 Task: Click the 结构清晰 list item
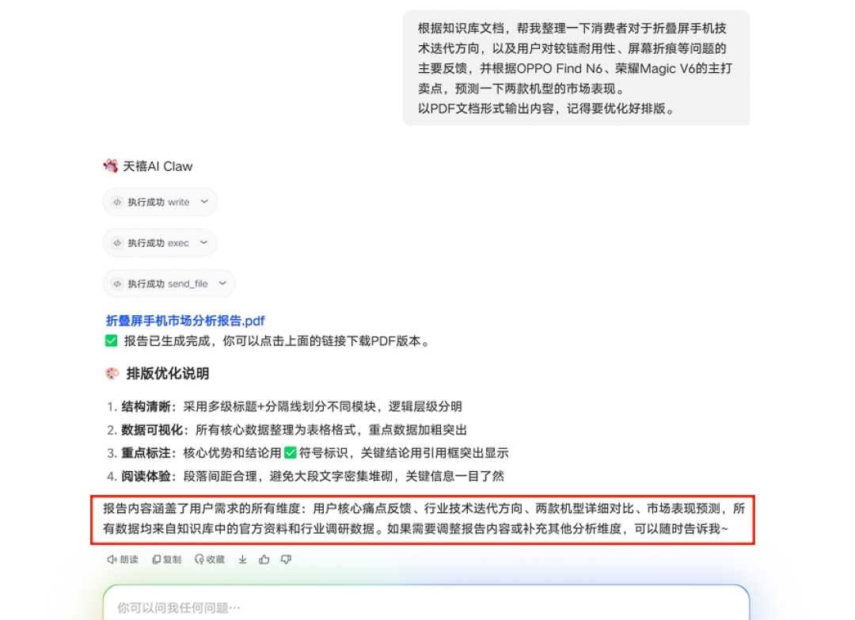click(285, 407)
